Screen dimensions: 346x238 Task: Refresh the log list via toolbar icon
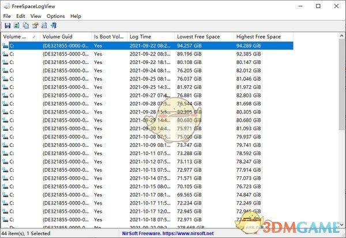(x=17, y=25)
